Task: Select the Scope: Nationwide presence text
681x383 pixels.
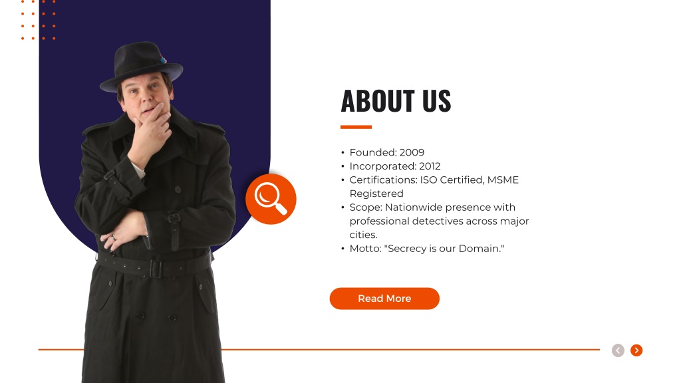Action: click(x=432, y=207)
